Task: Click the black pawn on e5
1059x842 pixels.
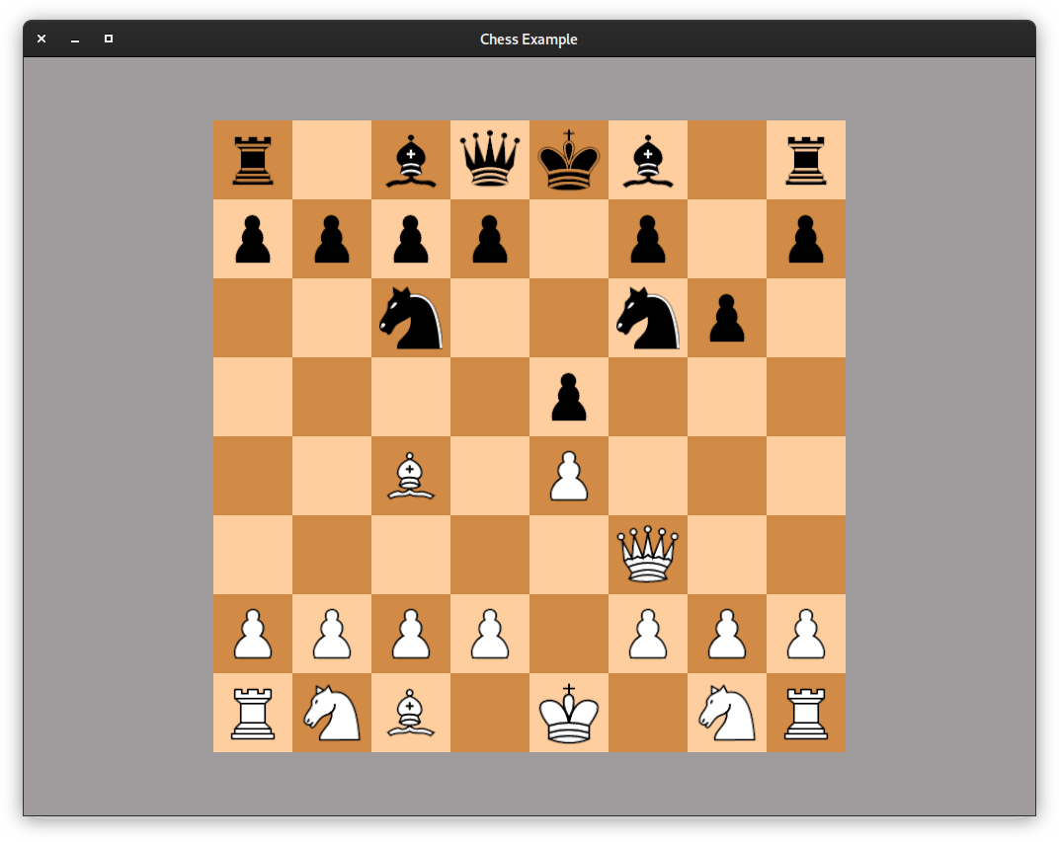Action: pos(569,397)
